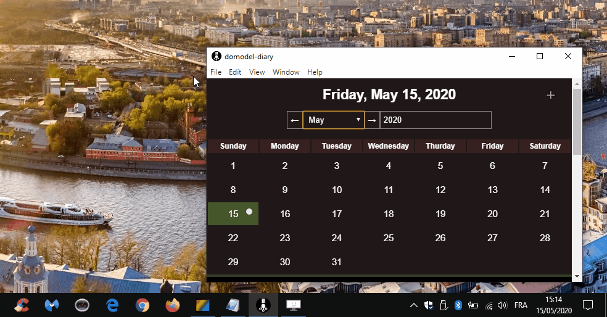
Task: Select day 2 in calendar
Action: click(x=285, y=166)
